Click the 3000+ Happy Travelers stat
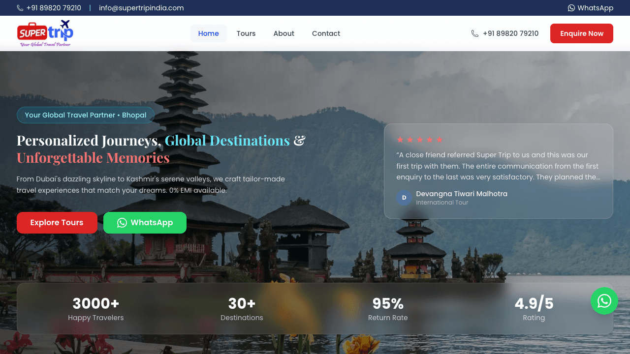 [x=96, y=309]
